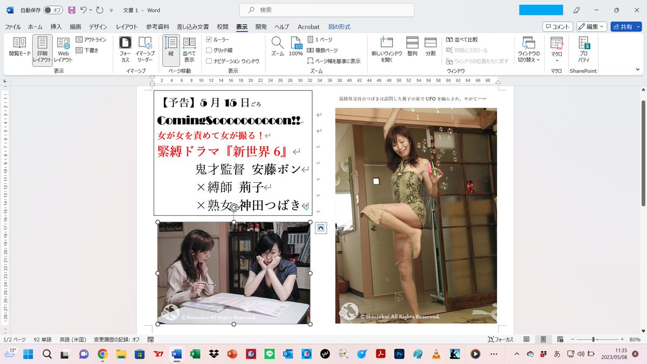The image size is (647, 364).
Task: Switch to the Review (校閲) tab
Action: (x=222, y=27)
